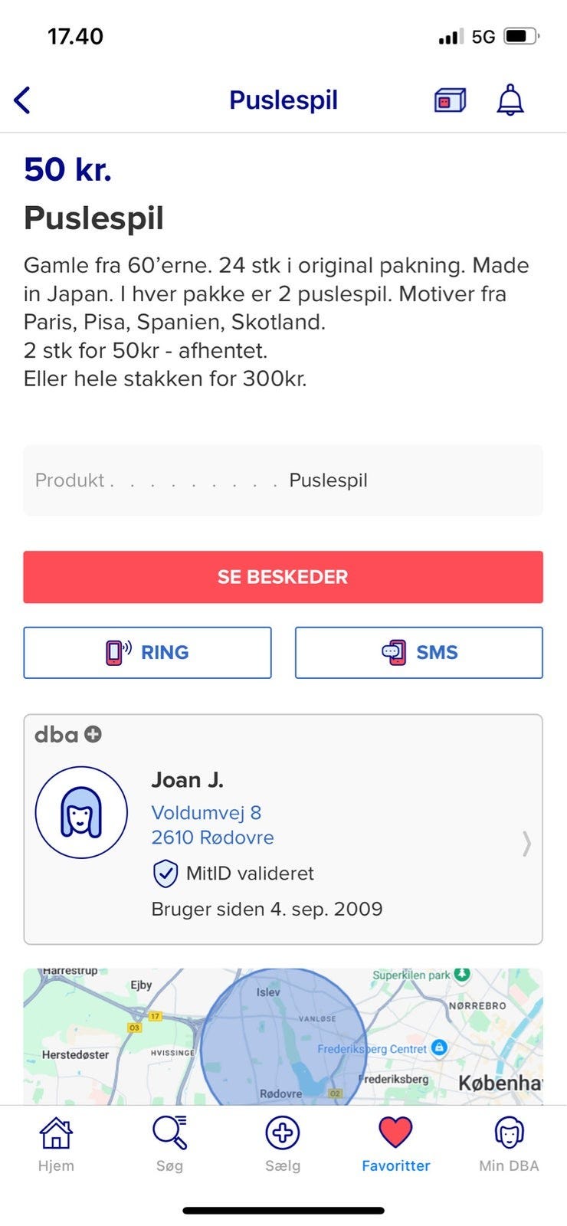The width and height of the screenshot is (567, 1226).
Task: Open the Min DBA tab
Action: (x=509, y=1143)
